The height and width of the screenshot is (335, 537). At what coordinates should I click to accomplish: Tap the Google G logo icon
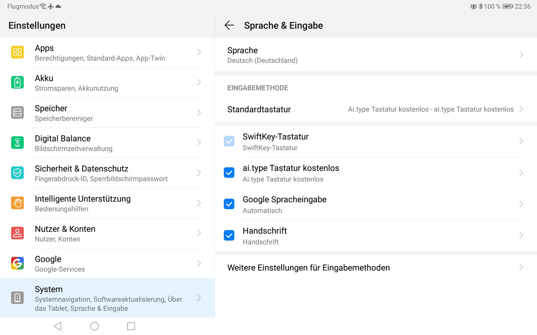click(17, 263)
